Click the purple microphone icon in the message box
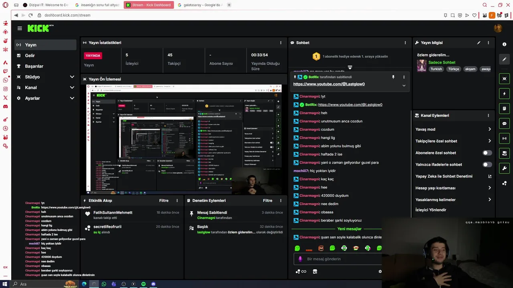The image size is (513, 288). pyautogui.click(x=300, y=259)
